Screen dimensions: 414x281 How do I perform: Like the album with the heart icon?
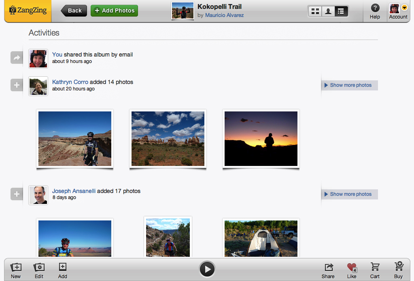click(x=352, y=268)
